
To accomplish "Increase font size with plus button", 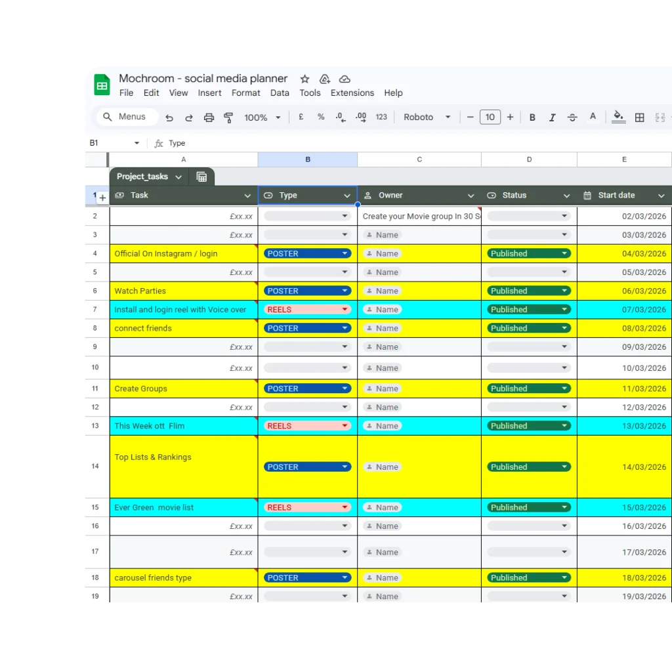I will coord(510,117).
